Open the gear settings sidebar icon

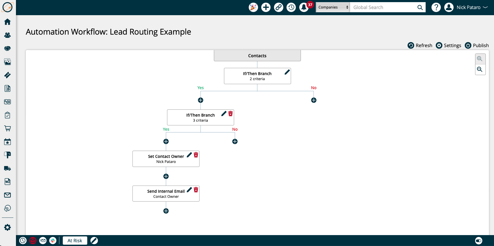[7, 227]
